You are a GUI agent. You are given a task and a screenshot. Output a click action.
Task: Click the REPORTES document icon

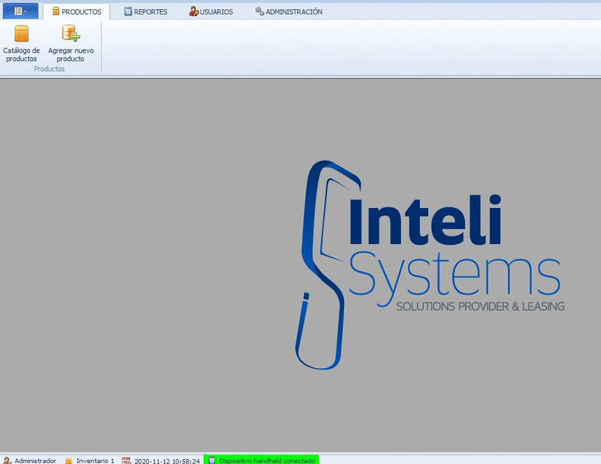(x=128, y=12)
